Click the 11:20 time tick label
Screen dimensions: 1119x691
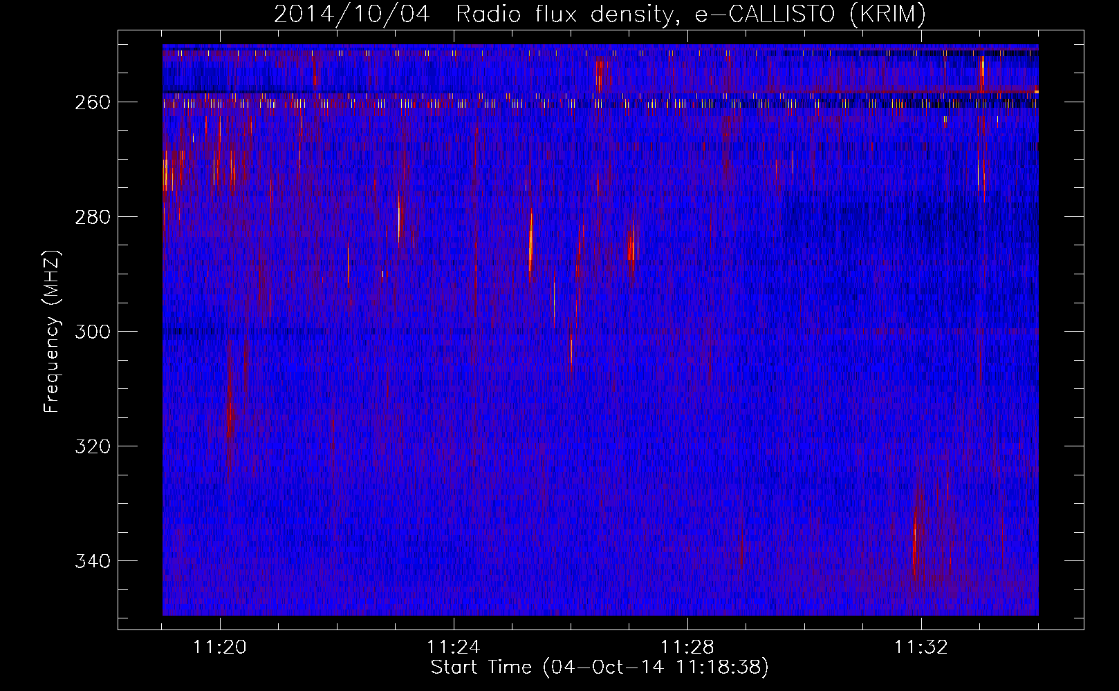click(x=220, y=647)
